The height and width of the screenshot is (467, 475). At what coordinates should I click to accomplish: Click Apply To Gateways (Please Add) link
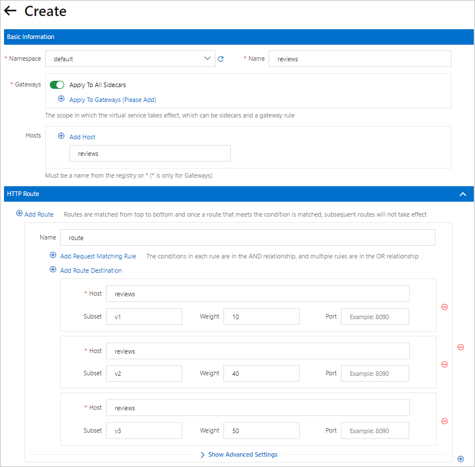(x=113, y=100)
